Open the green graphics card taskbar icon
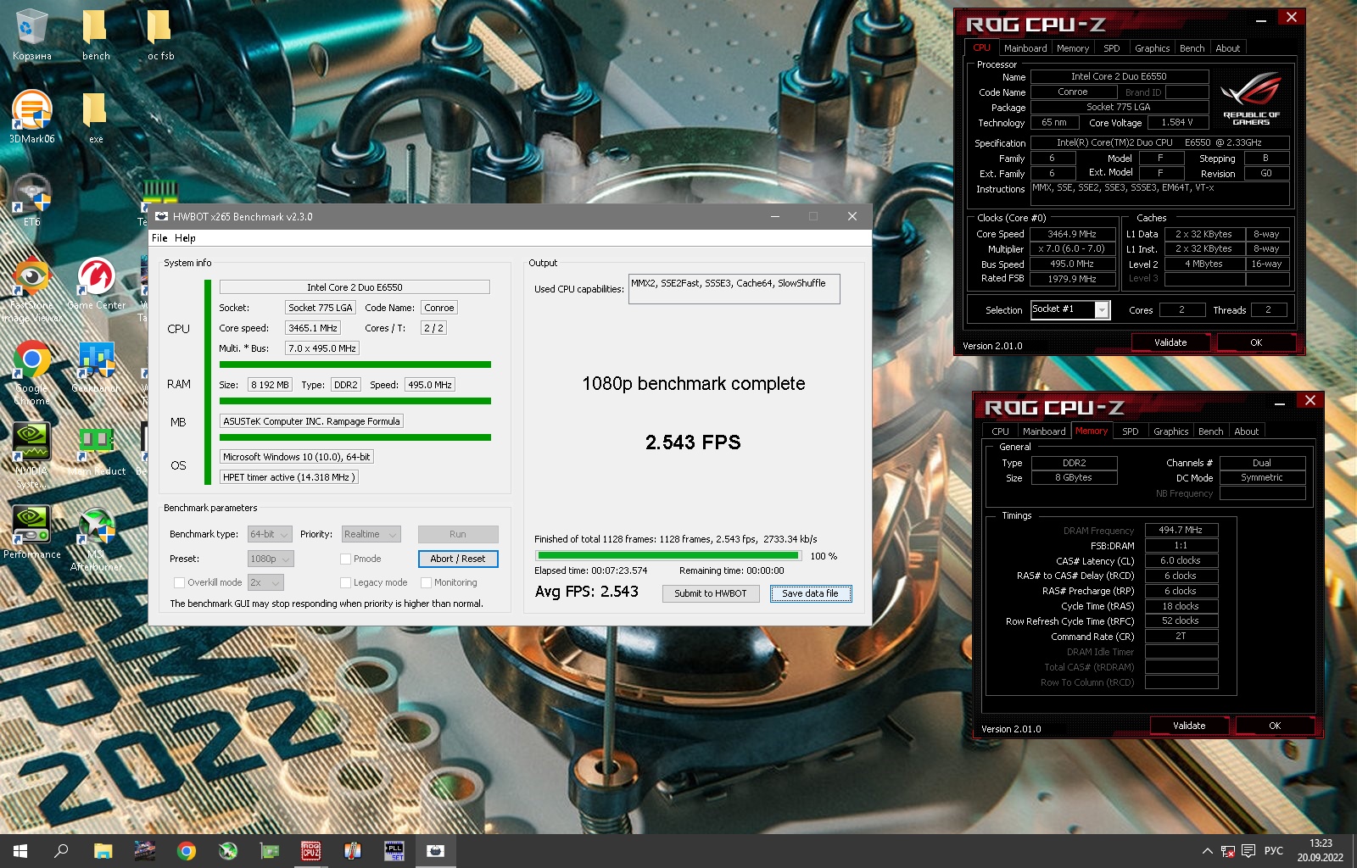 click(x=270, y=851)
